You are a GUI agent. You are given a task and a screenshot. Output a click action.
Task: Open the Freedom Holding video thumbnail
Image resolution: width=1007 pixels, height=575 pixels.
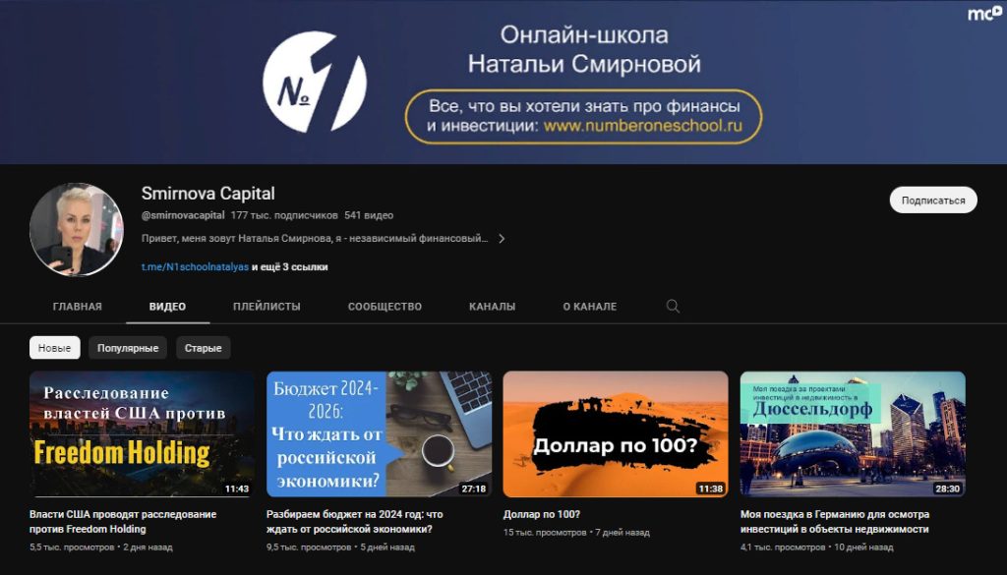(142, 433)
